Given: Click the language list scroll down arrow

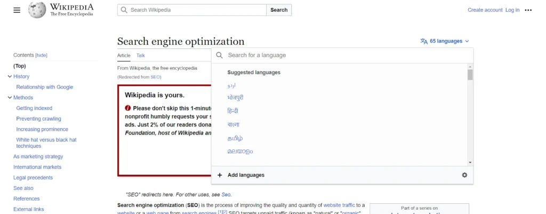Looking at the screenshot, I should (x=470, y=162).
